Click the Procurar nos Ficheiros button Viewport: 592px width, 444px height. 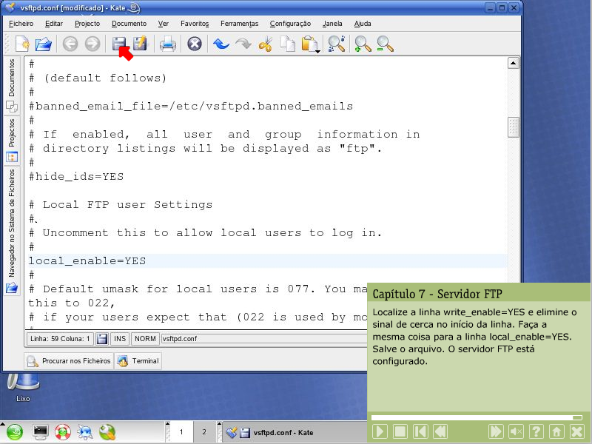point(69,361)
